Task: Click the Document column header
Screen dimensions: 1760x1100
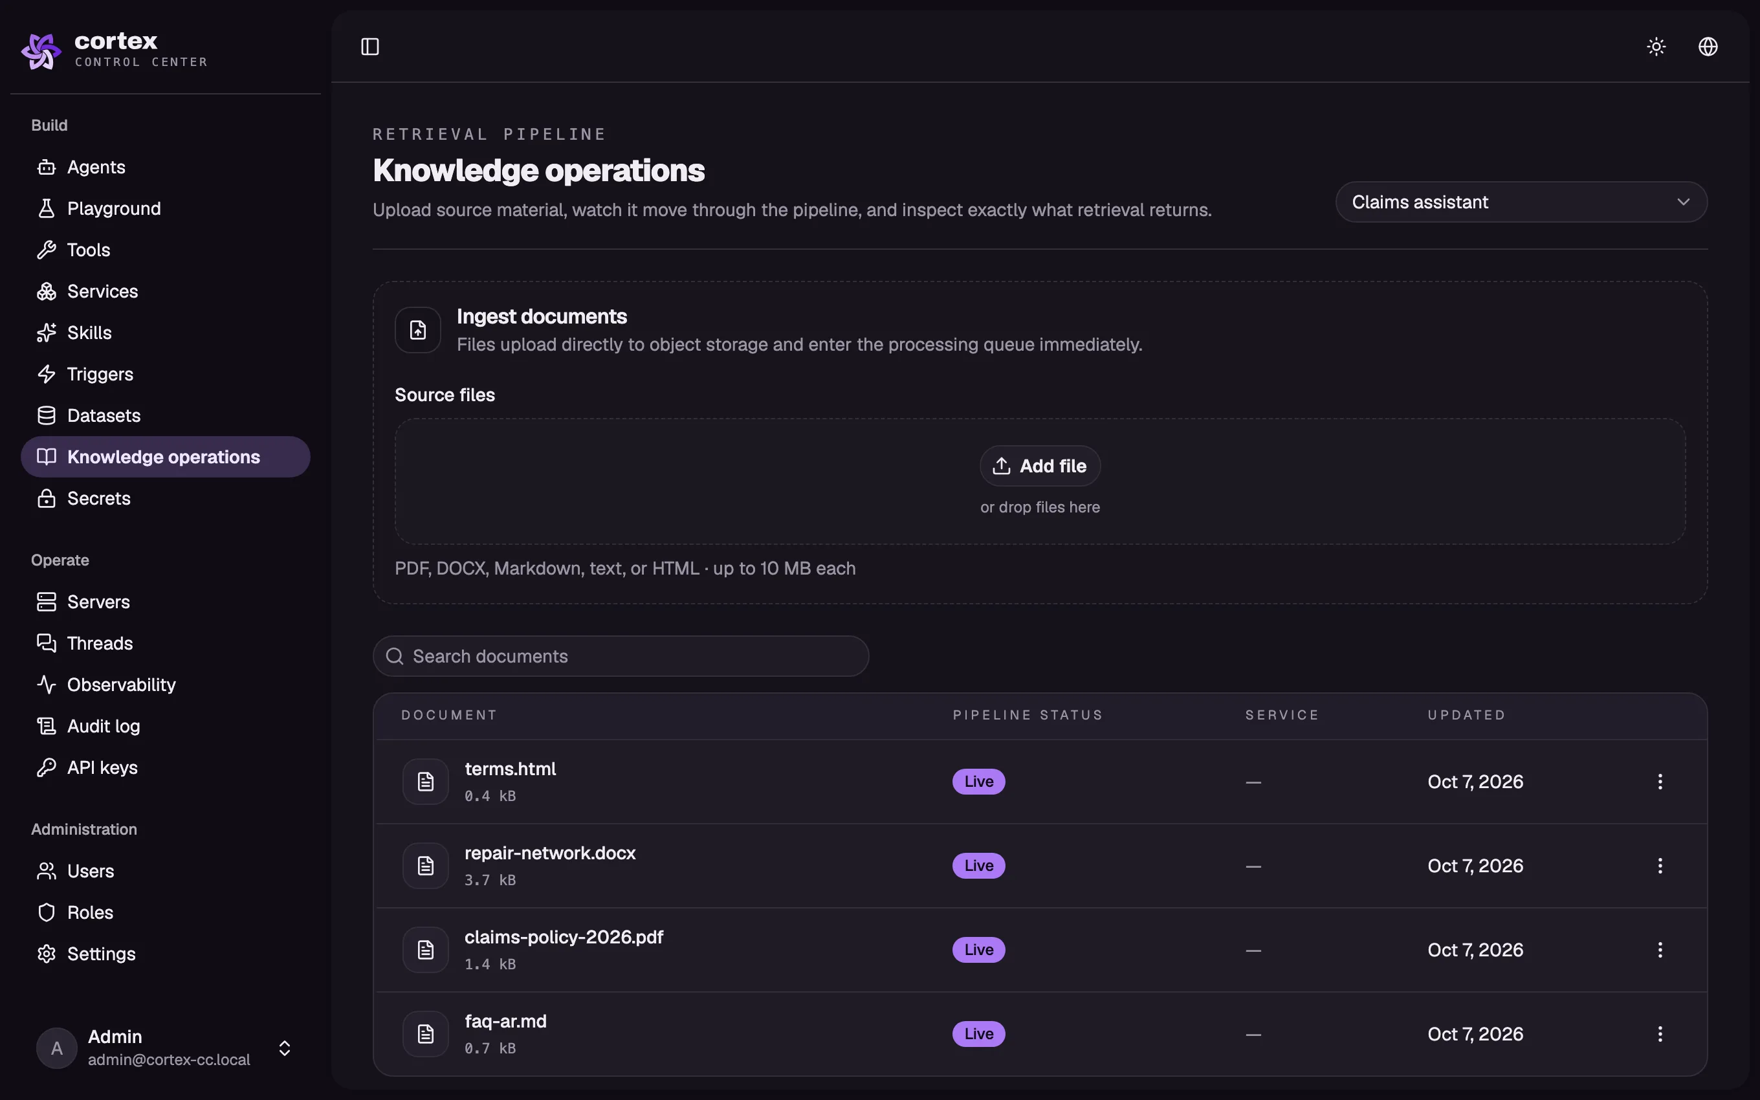Action: [448, 716]
